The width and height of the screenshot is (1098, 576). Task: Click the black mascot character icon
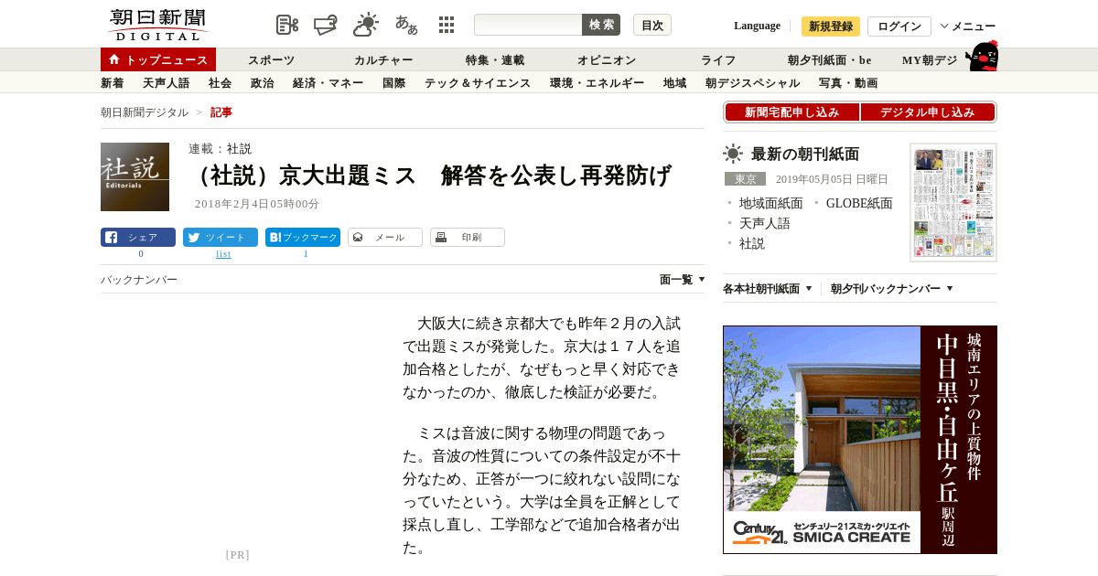982,56
